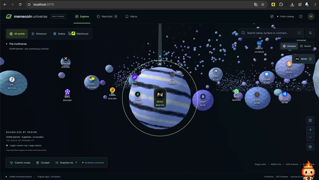Click the info icon in header
This screenshot has width=319, height=180.
(x=301, y=17)
